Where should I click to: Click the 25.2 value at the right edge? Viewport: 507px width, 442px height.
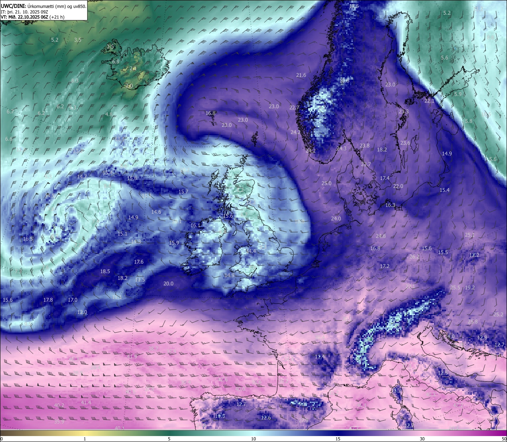[498, 315]
